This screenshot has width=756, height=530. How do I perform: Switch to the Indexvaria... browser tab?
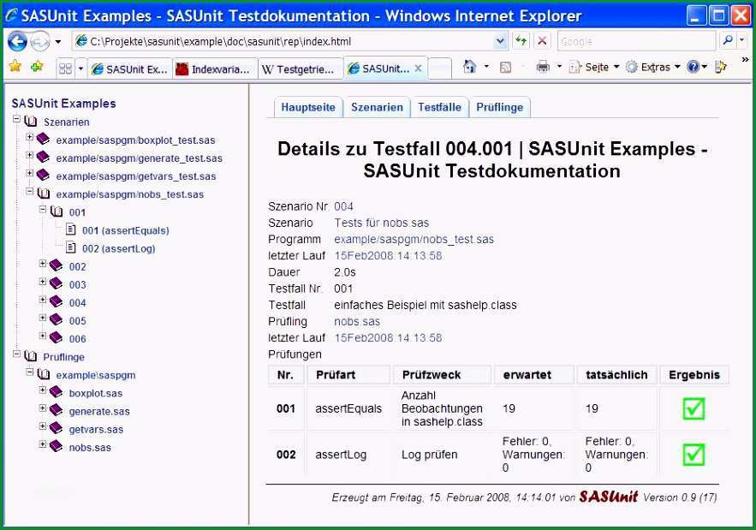tap(215, 69)
